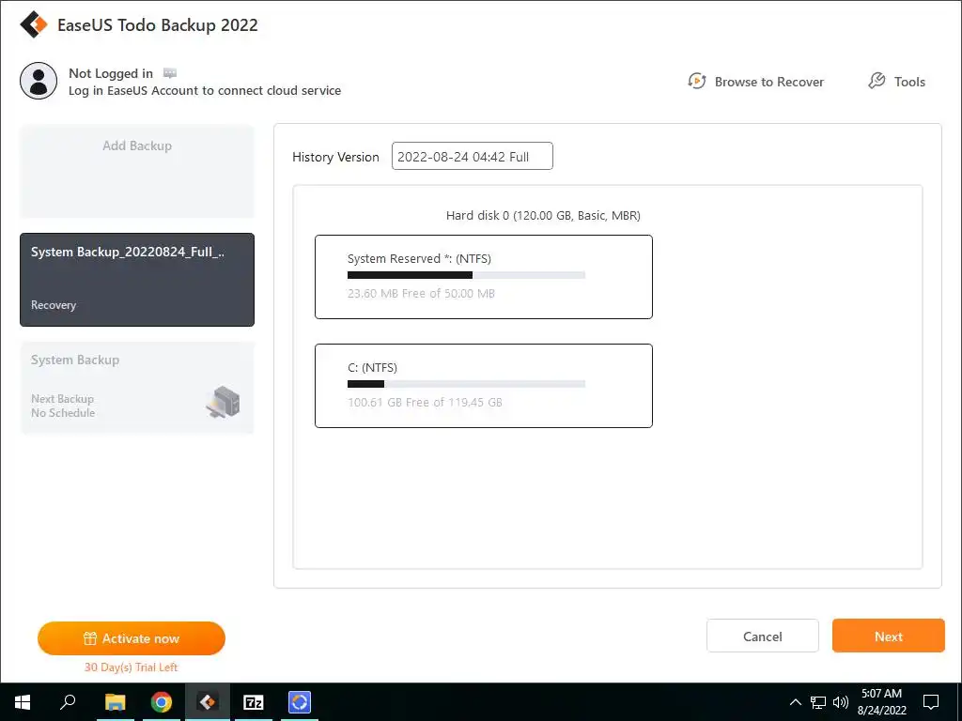
Task: Click the gift icon on Activate now
Action: coord(90,638)
